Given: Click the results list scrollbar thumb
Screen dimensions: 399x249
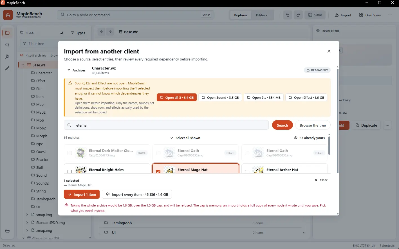Looking at the screenshot, I should (329, 145).
